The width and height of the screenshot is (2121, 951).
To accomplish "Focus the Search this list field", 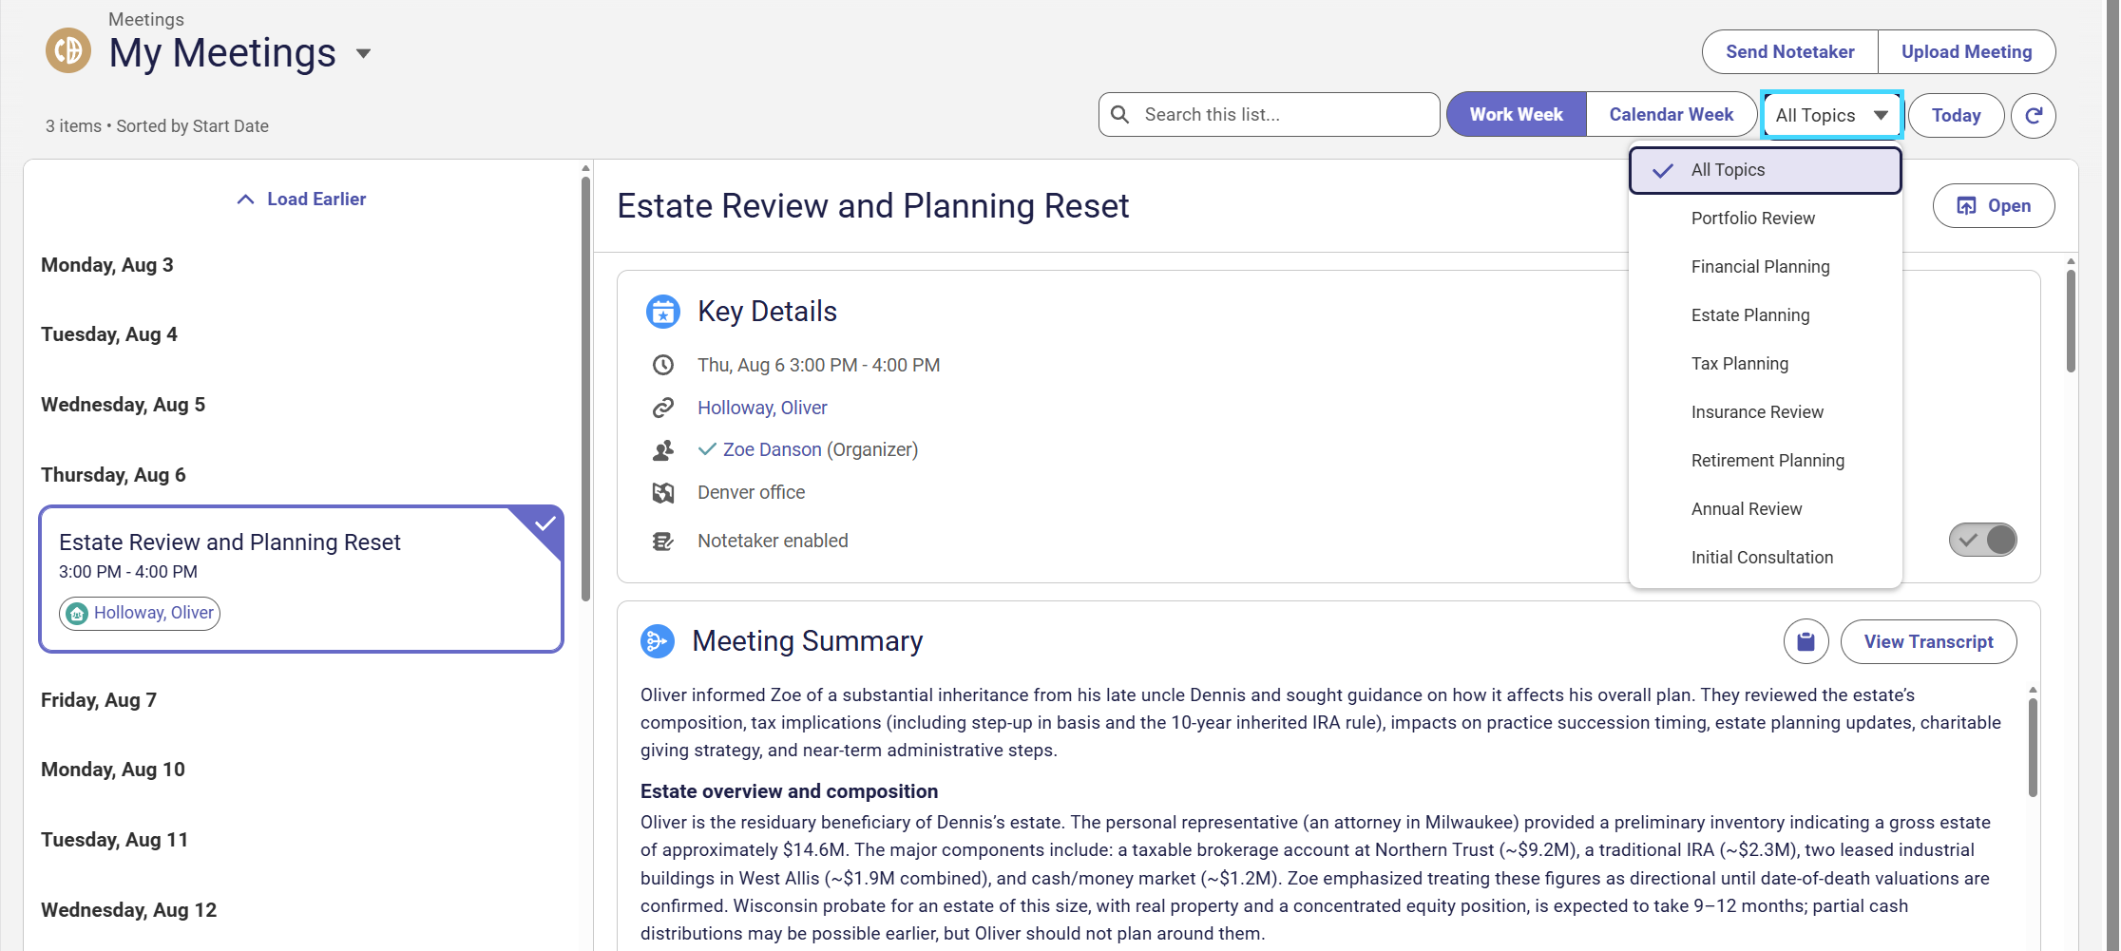I will click(1269, 115).
